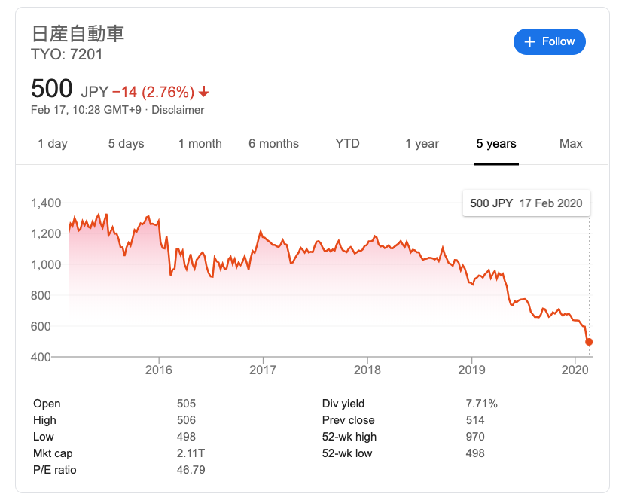Click the 2016 x-axis label

(x=159, y=370)
